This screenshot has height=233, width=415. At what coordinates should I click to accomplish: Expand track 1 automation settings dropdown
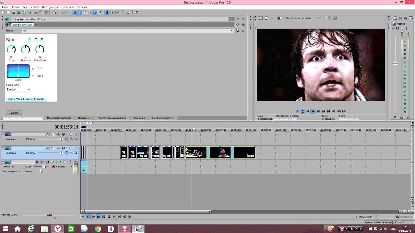point(66,134)
